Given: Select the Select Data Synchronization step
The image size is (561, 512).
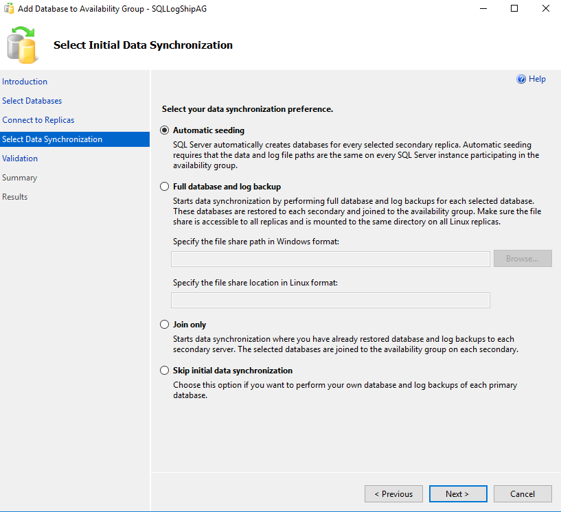Looking at the screenshot, I should click(52, 139).
